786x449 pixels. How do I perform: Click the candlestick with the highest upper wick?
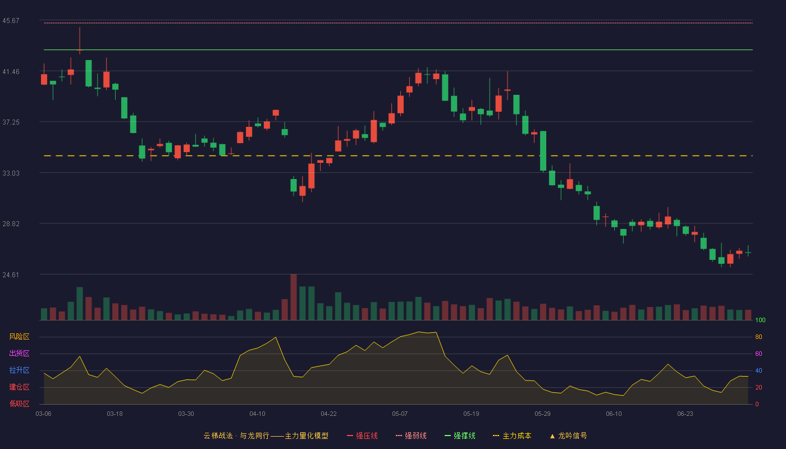click(x=80, y=41)
